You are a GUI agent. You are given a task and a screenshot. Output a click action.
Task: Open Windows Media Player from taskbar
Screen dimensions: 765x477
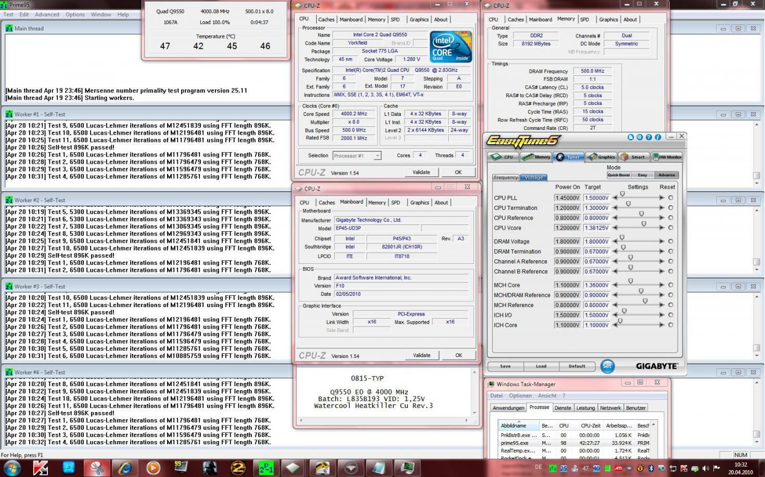(153, 468)
